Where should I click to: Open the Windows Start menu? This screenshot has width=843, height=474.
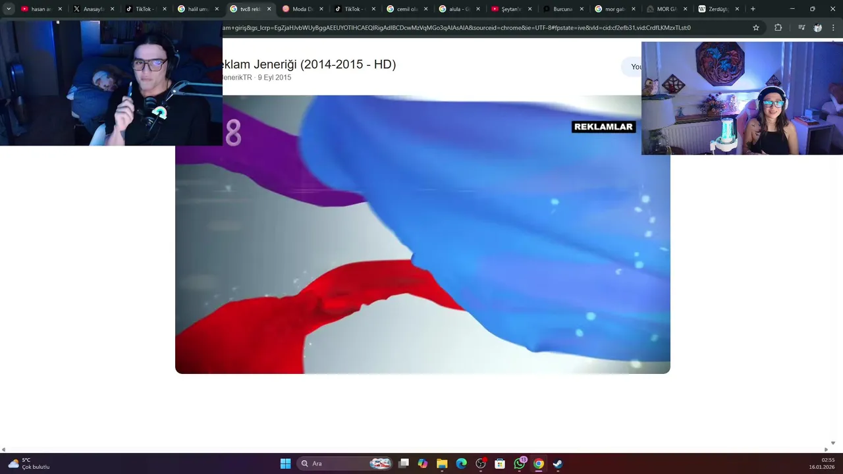[285, 463]
